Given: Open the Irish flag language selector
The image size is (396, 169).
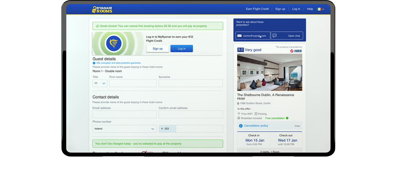Looking at the screenshot, I should 321,9.
